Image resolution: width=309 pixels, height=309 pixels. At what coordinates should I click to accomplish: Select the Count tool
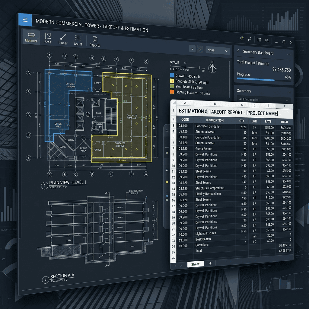(78, 40)
